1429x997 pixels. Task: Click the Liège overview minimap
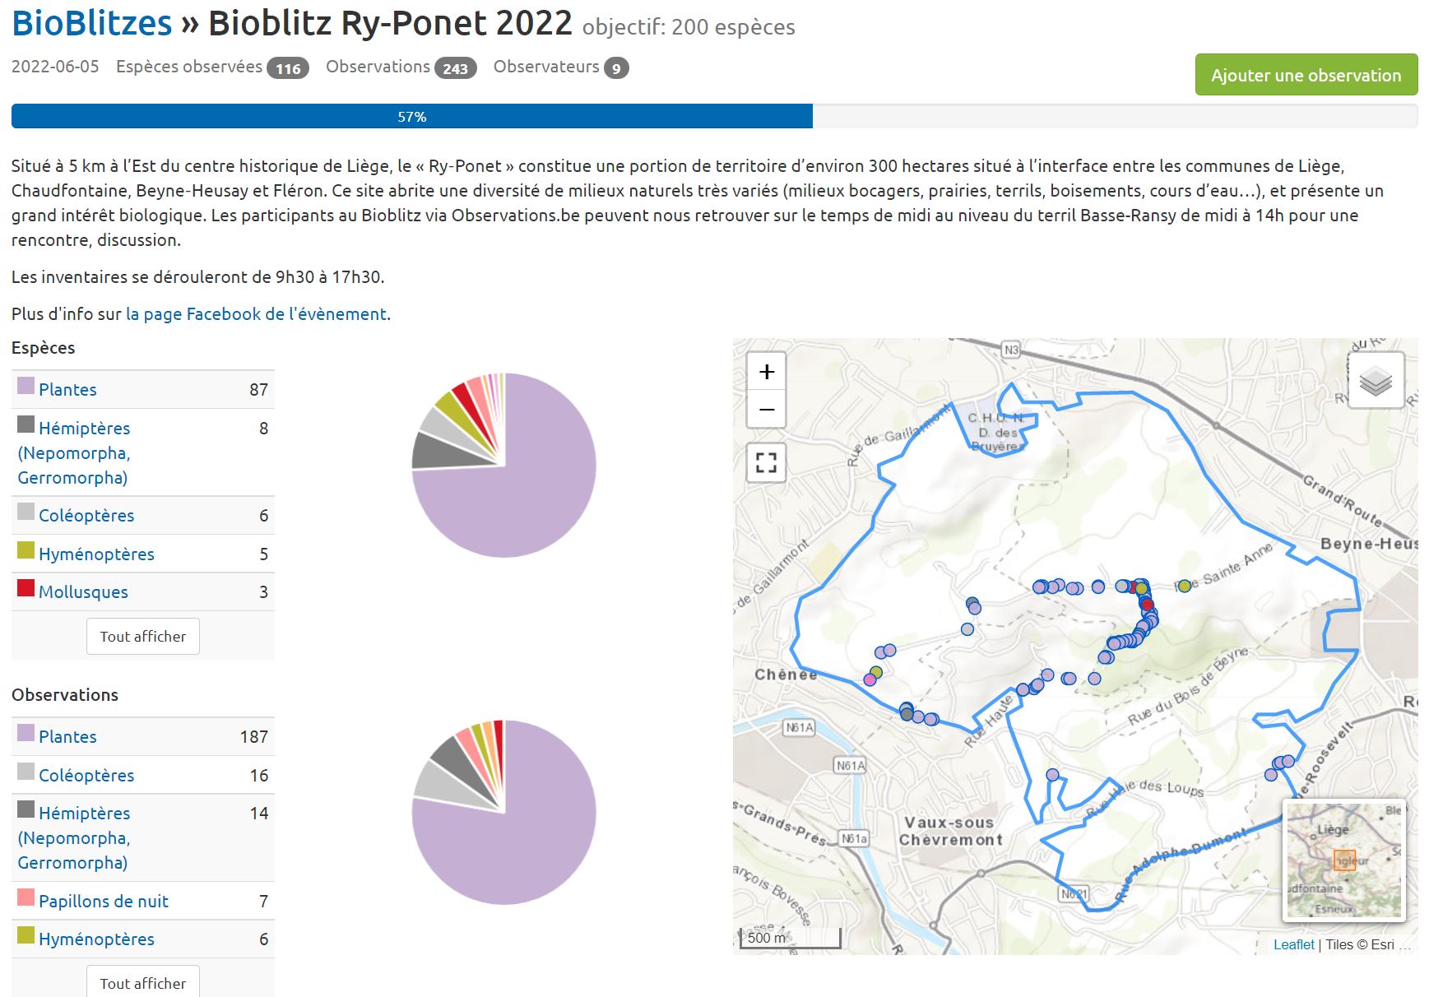click(1343, 860)
